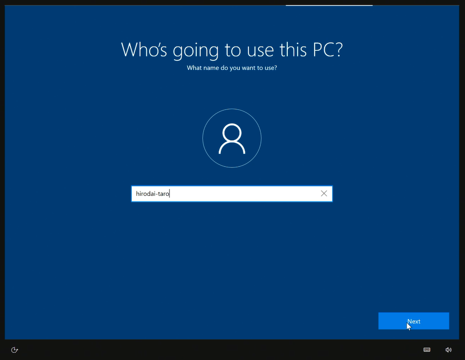
Task: Click the user avatar silhouette
Action: (232, 139)
